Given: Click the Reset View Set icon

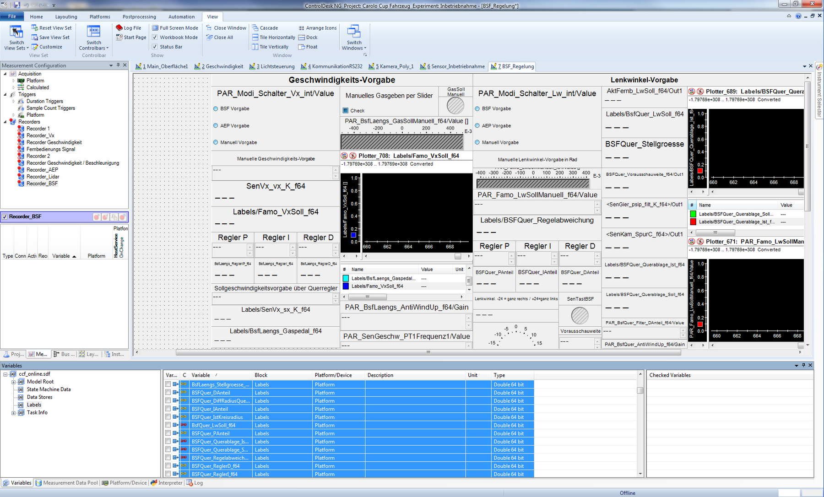Looking at the screenshot, I should coord(34,28).
